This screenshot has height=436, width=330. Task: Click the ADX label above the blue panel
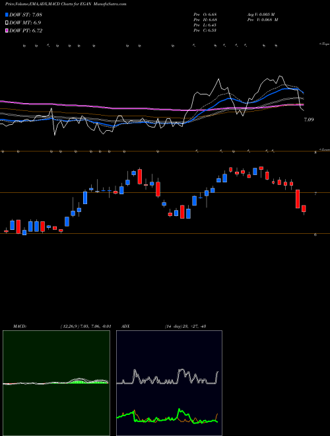[x=125, y=326]
